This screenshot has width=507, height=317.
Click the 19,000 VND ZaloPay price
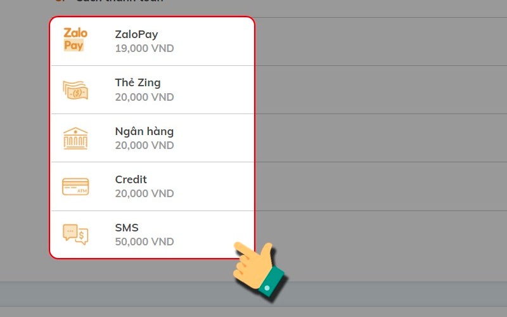click(144, 49)
